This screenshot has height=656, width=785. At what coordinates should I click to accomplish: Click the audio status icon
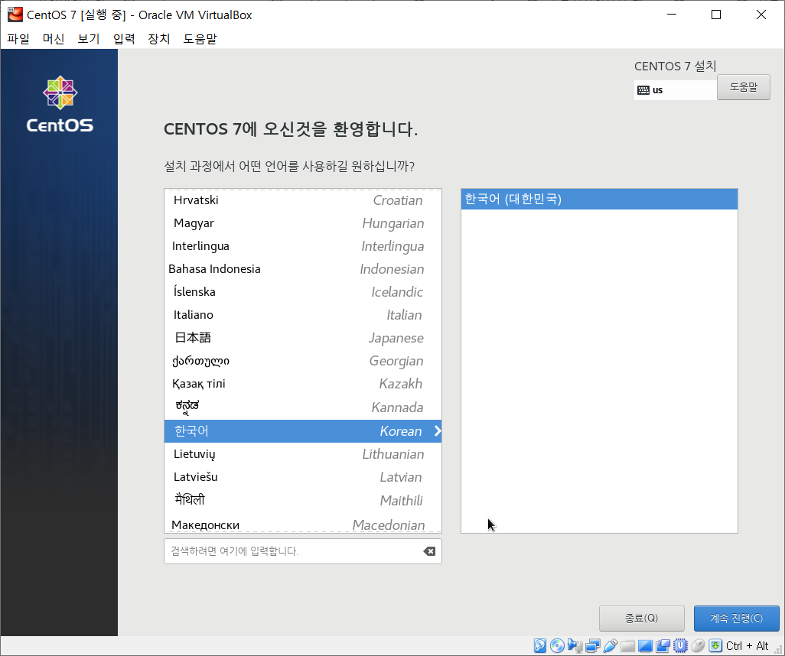coord(575,645)
